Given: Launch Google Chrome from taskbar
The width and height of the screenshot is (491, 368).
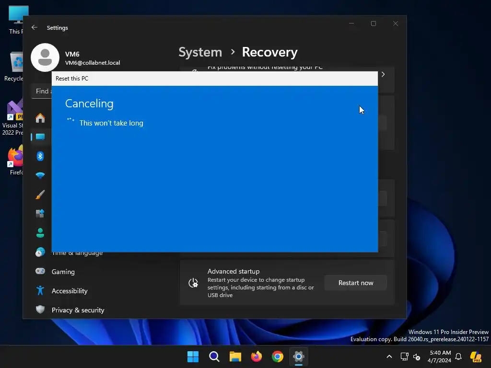Looking at the screenshot, I should tap(278, 356).
